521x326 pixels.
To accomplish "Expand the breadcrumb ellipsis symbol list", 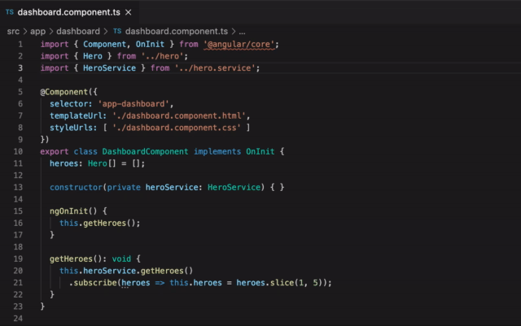I will click(x=243, y=32).
